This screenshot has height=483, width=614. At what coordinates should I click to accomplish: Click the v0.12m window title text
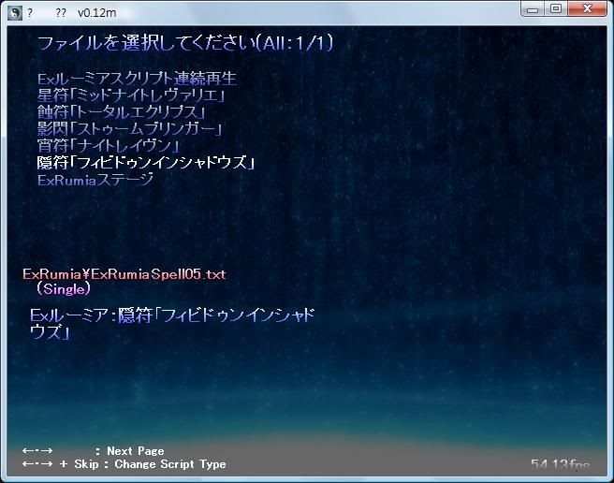(x=96, y=13)
